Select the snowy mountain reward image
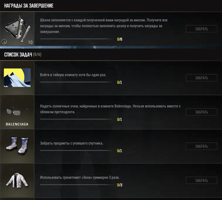The width and height of the screenshot is (222, 200). [x=17, y=77]
